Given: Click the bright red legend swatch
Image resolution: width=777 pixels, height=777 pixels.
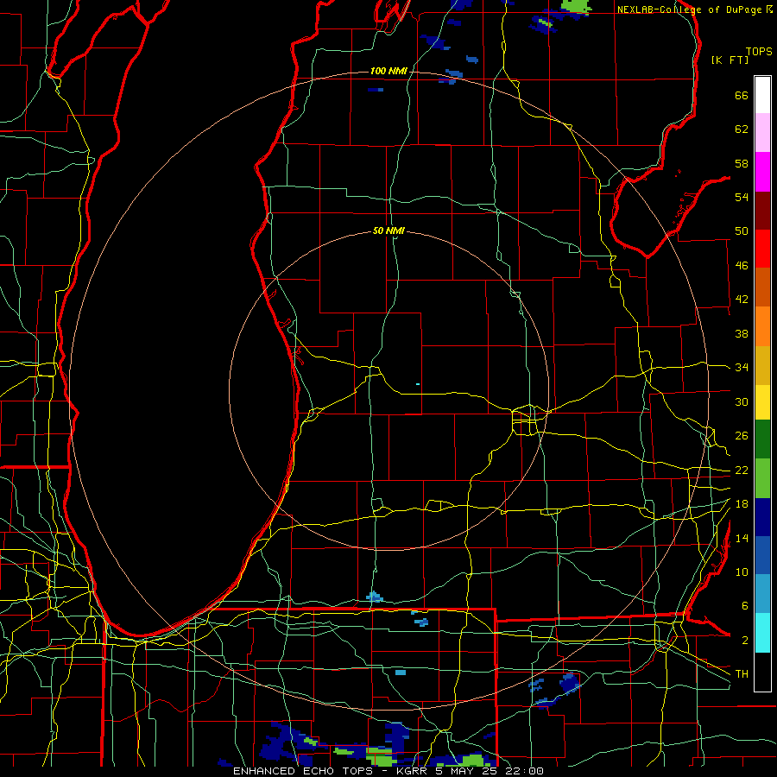Looking at the screenshot, I should (x=762, y=249).
